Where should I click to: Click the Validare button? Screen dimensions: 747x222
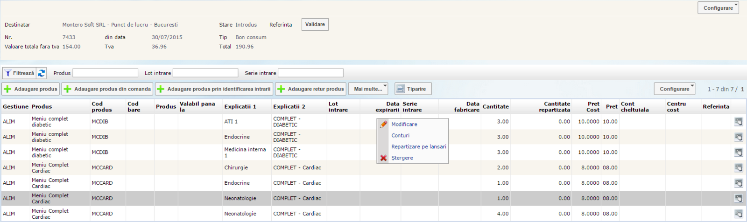pos(315,25)
